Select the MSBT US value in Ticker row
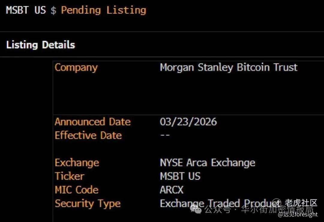 coord(180,176)
